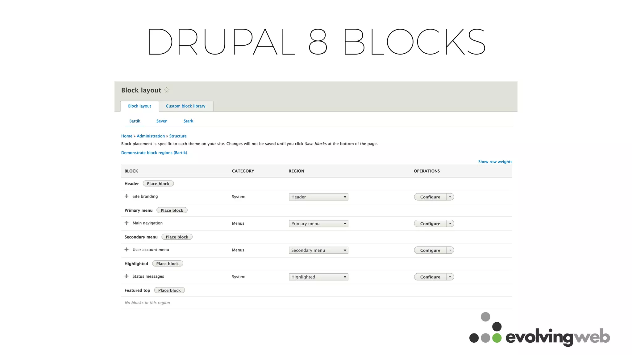Switch to the Block layout tab

click(139, 106)
